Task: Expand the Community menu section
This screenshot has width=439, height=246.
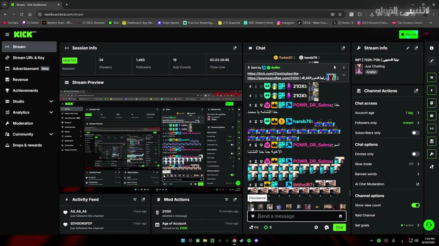Action: coord(29,134)
